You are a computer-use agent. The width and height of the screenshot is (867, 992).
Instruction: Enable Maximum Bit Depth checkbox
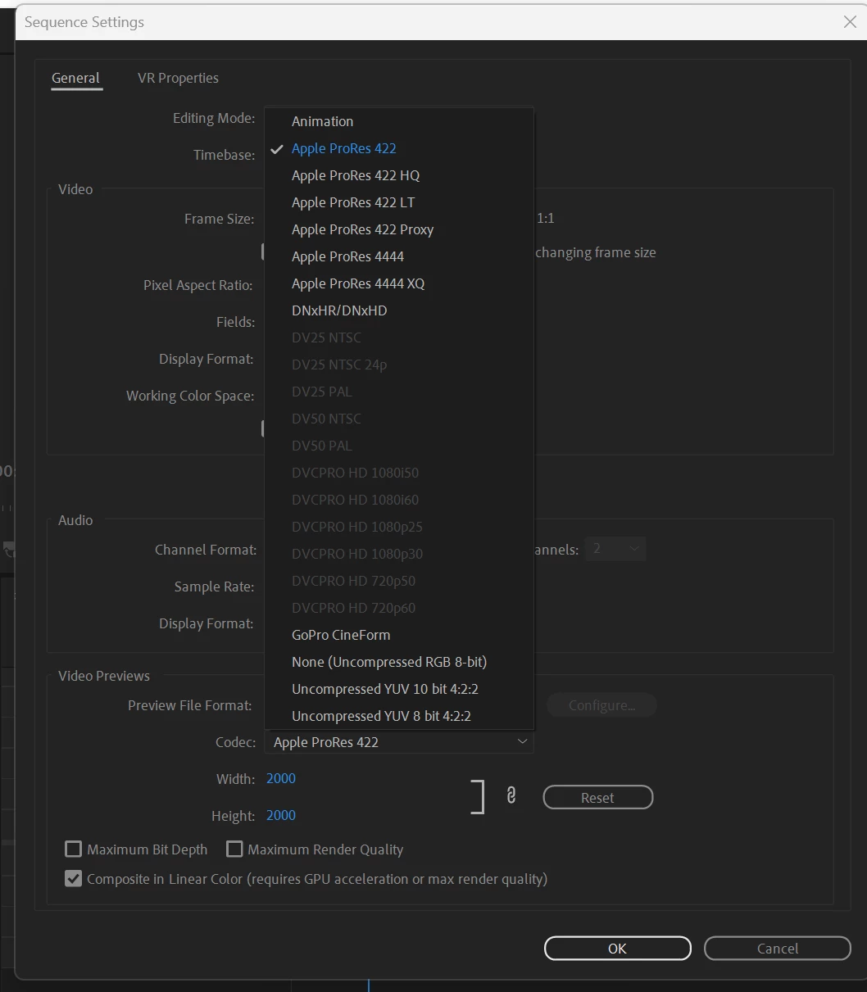[x=74, y=849]
